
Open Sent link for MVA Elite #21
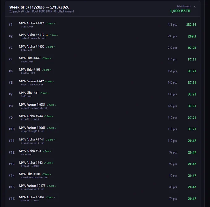click(45, 93)
